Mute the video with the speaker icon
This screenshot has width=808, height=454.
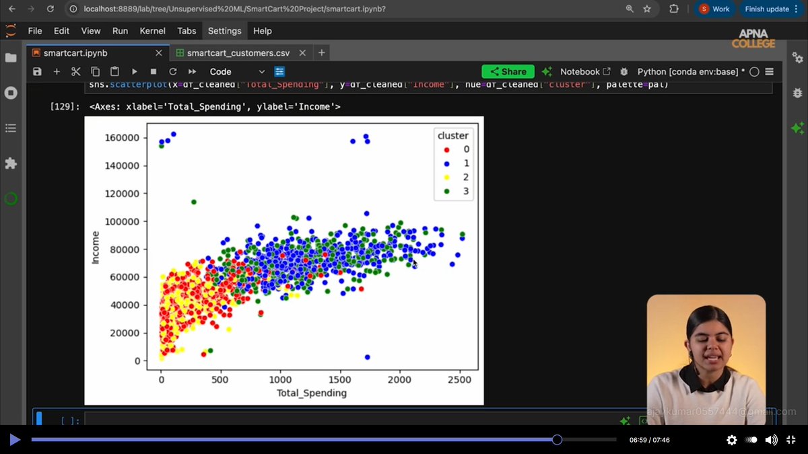[772, 440]
